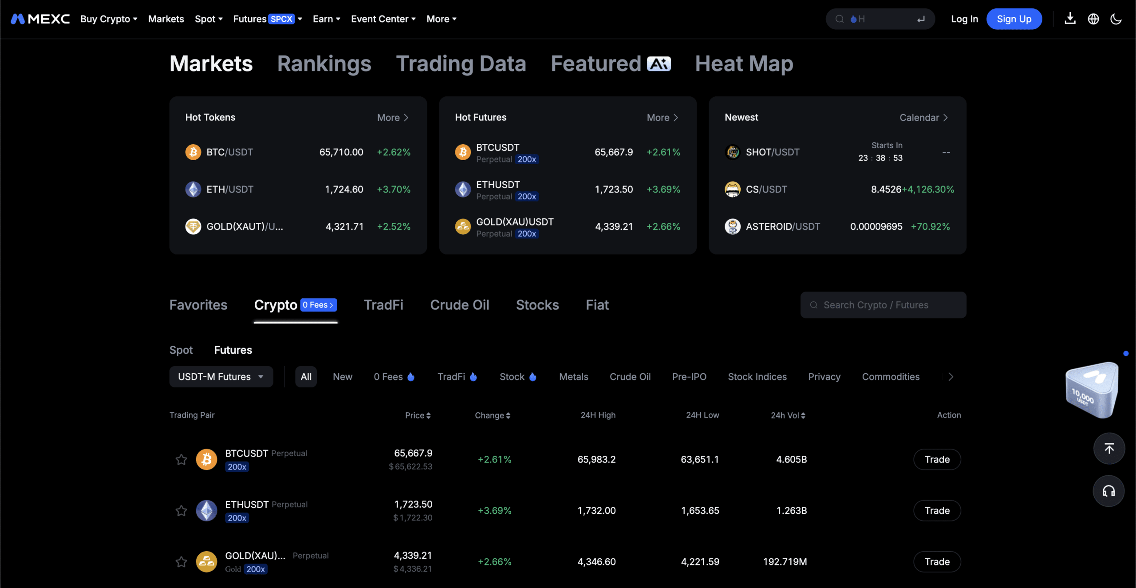Open Hot Futures More link
This screenshot has width=1136, height=588.
coord(663,118)
